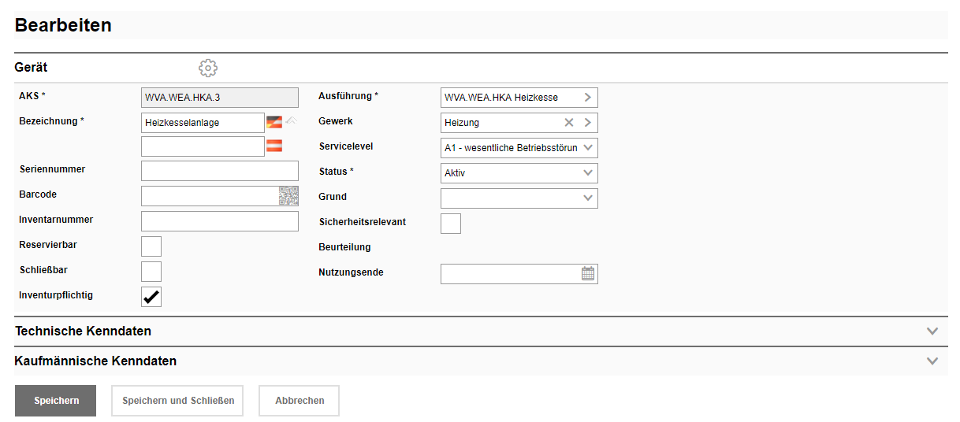960x422 pixels.
Task: Open the calendar picker for Nutzungsende
Action: [588, 274]
